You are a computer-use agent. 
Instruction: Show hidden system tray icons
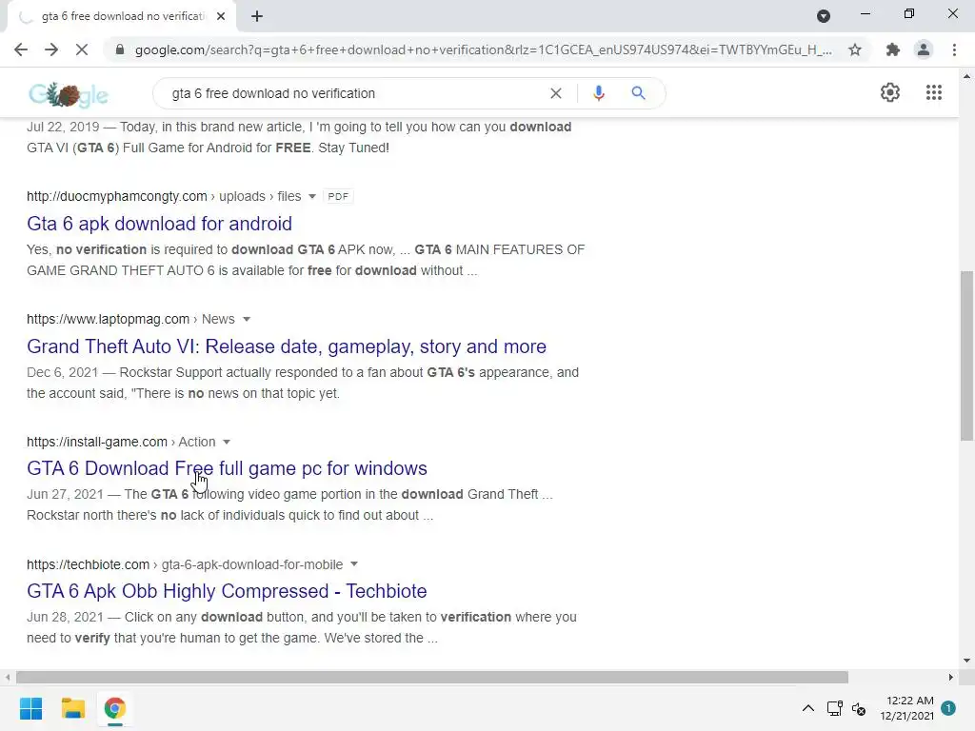[807, 708]
